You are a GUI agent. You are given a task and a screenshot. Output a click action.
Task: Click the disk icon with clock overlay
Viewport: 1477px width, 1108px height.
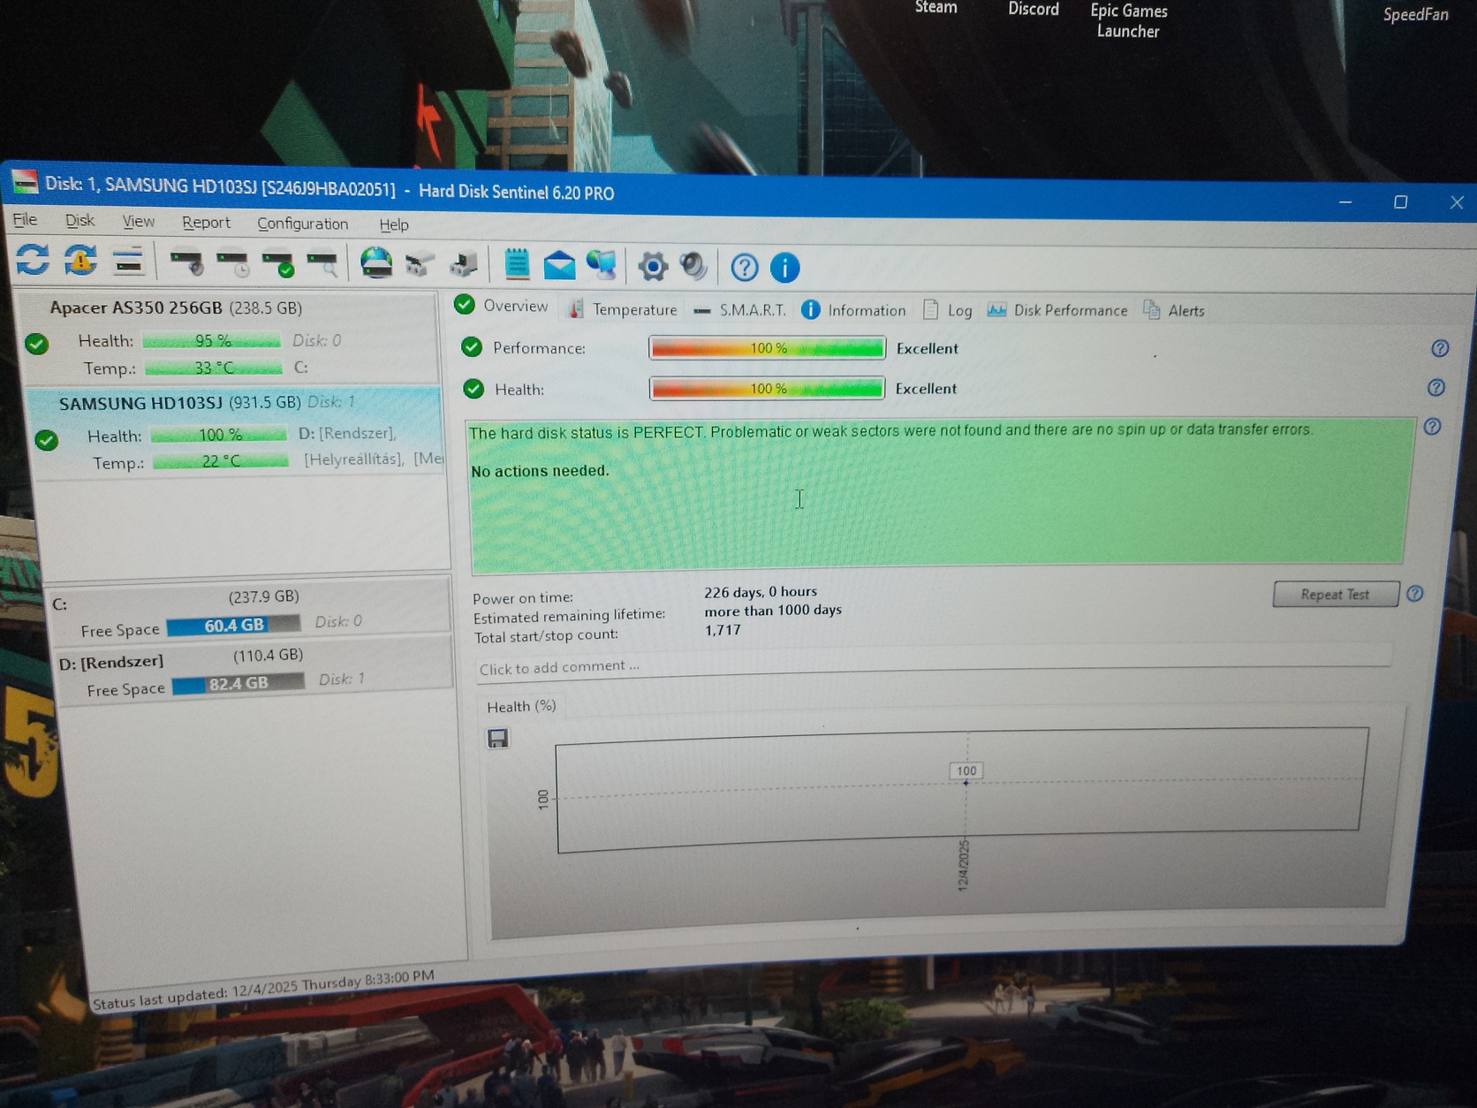click(233, 263)
